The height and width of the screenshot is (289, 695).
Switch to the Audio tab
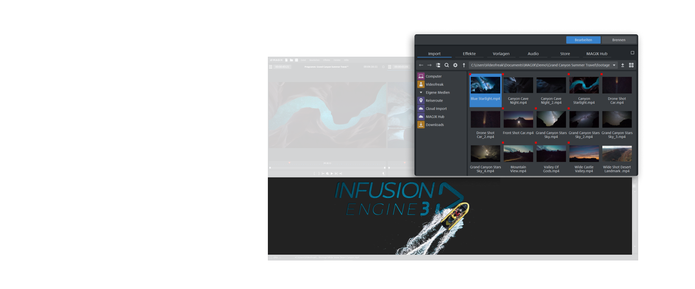(533, 54)
